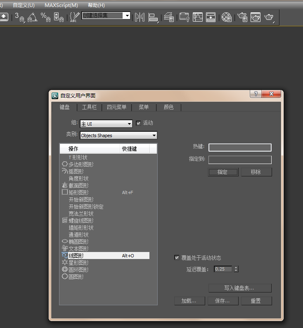
Task: Click the 重置 button
Action: pyautogui.click(x=256, y=301)
